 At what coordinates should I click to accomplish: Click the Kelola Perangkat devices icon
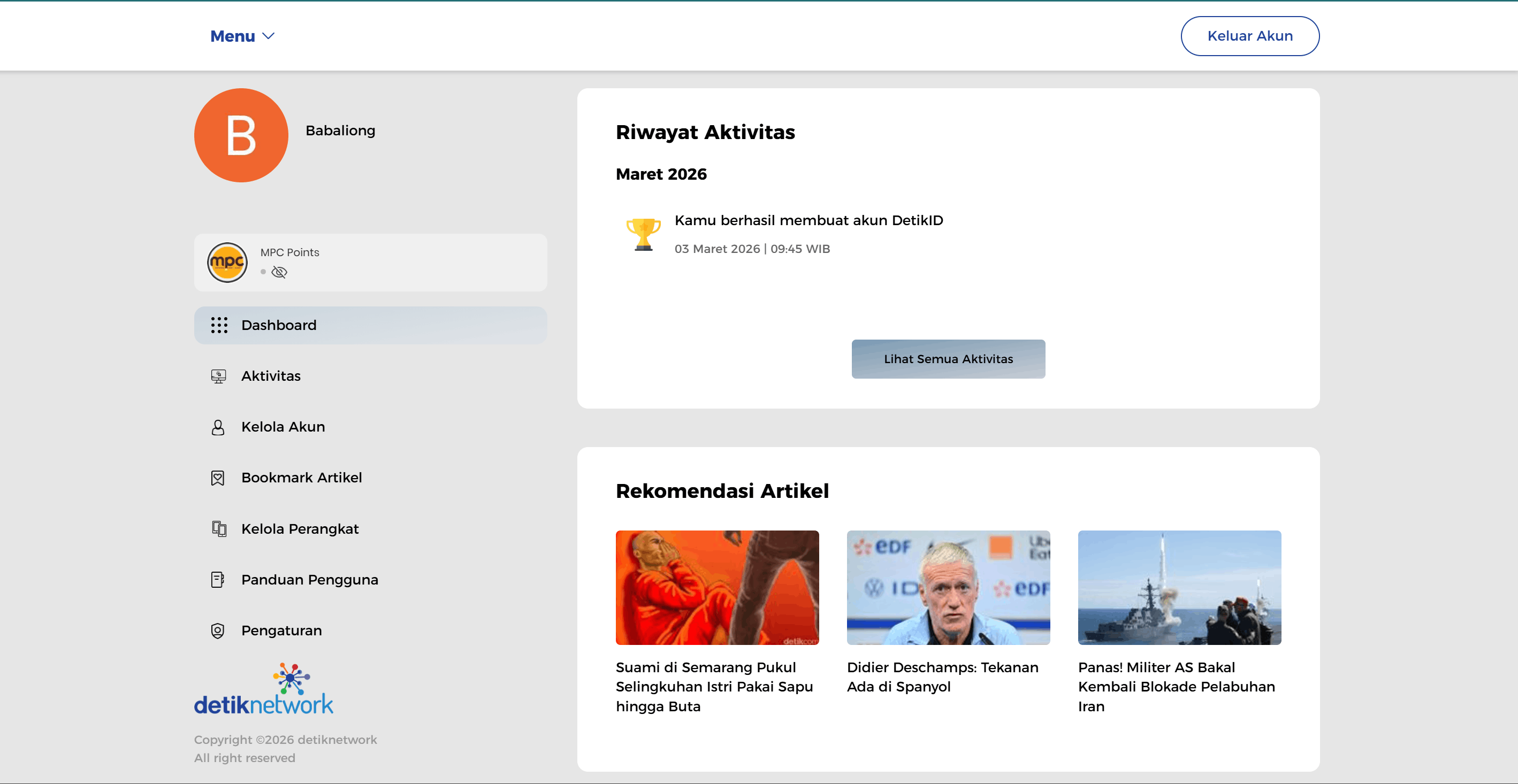click(x=219, y=528)
